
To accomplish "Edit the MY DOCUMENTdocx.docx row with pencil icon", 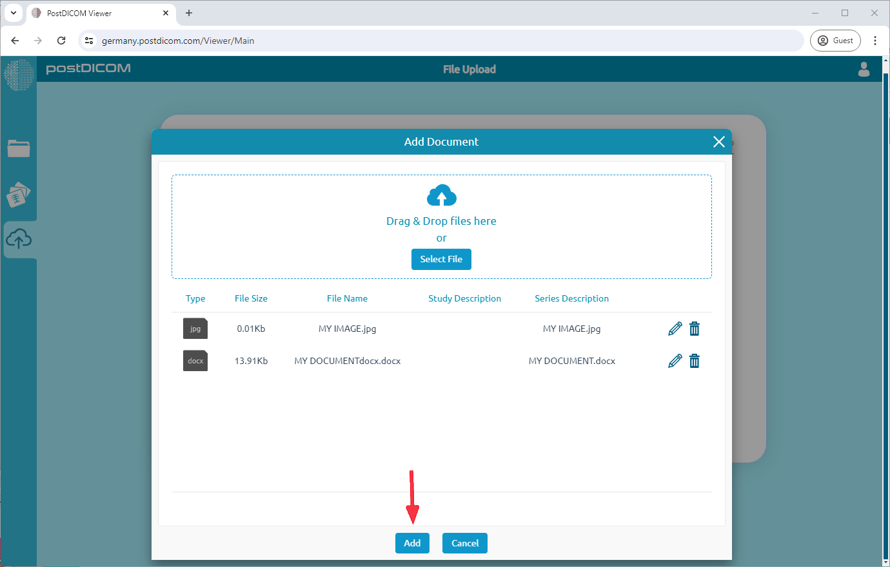I will pyautogui.click(x=675, y=361).
